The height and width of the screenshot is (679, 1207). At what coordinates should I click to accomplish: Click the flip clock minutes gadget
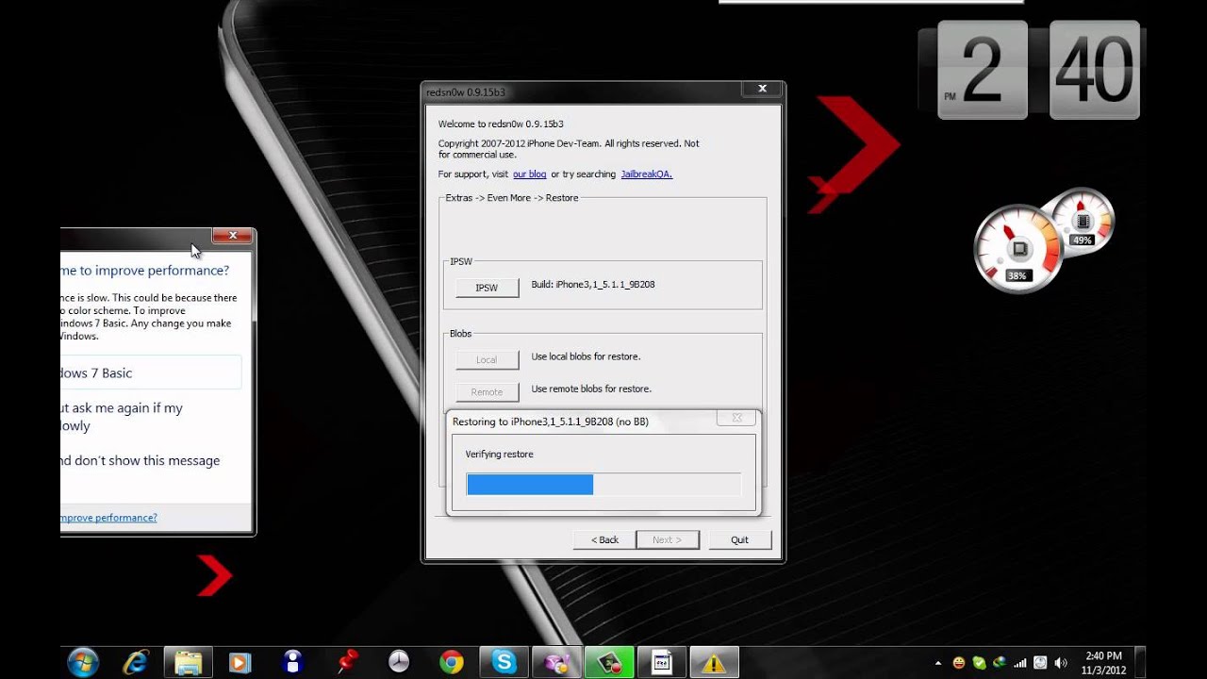pyautogui.click(x=1095, y=72)
